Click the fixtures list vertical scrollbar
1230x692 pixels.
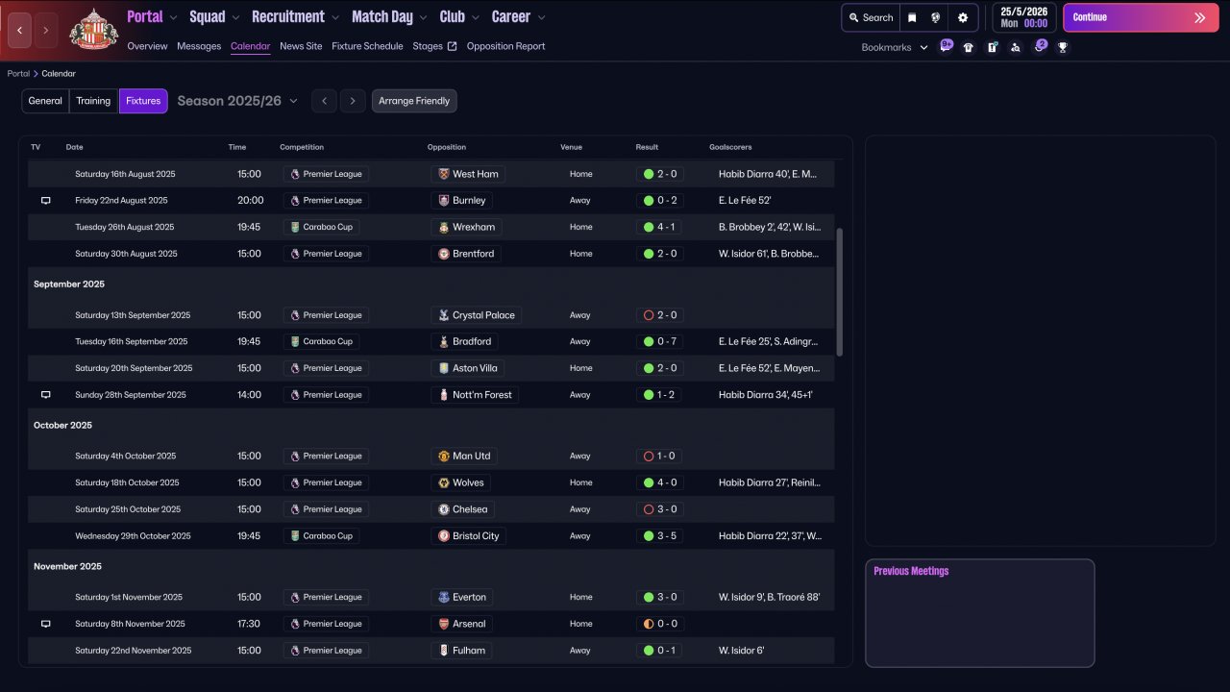[x=839, y=291]
